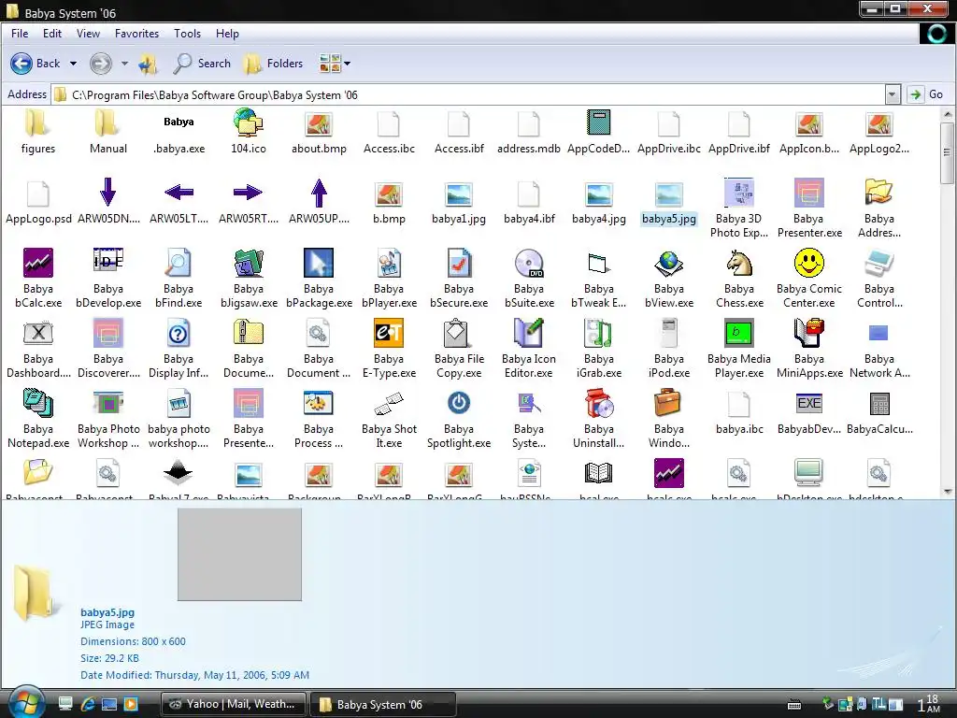The width and height of the screenshot is (957, 718).
Task: Open the Favorites menu
Action: tap(136, 34)
